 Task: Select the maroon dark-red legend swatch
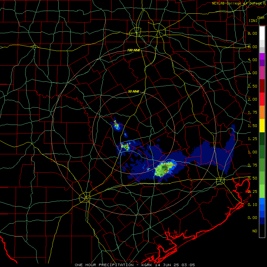coord(262,86)
